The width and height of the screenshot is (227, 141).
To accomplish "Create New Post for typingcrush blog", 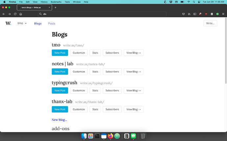I will click(x=60, y=90).
